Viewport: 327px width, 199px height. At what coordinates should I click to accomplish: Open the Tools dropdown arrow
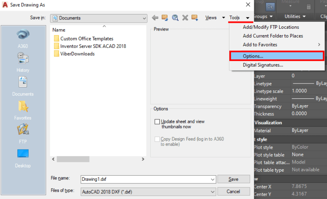[x=247, y=18]
